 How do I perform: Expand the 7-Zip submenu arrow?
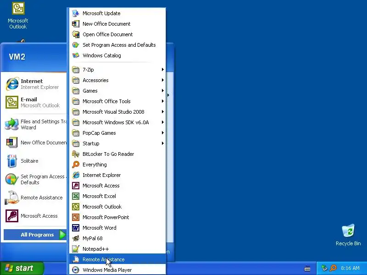point(162,70)
